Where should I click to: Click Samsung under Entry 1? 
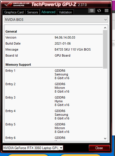pyautogui.click(x=61, y=74)
